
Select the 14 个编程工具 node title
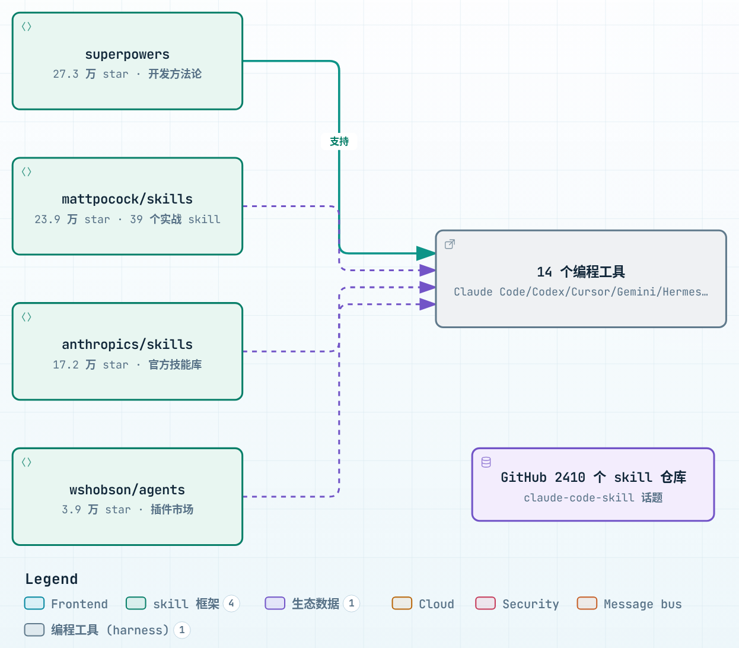coord(581,272)
